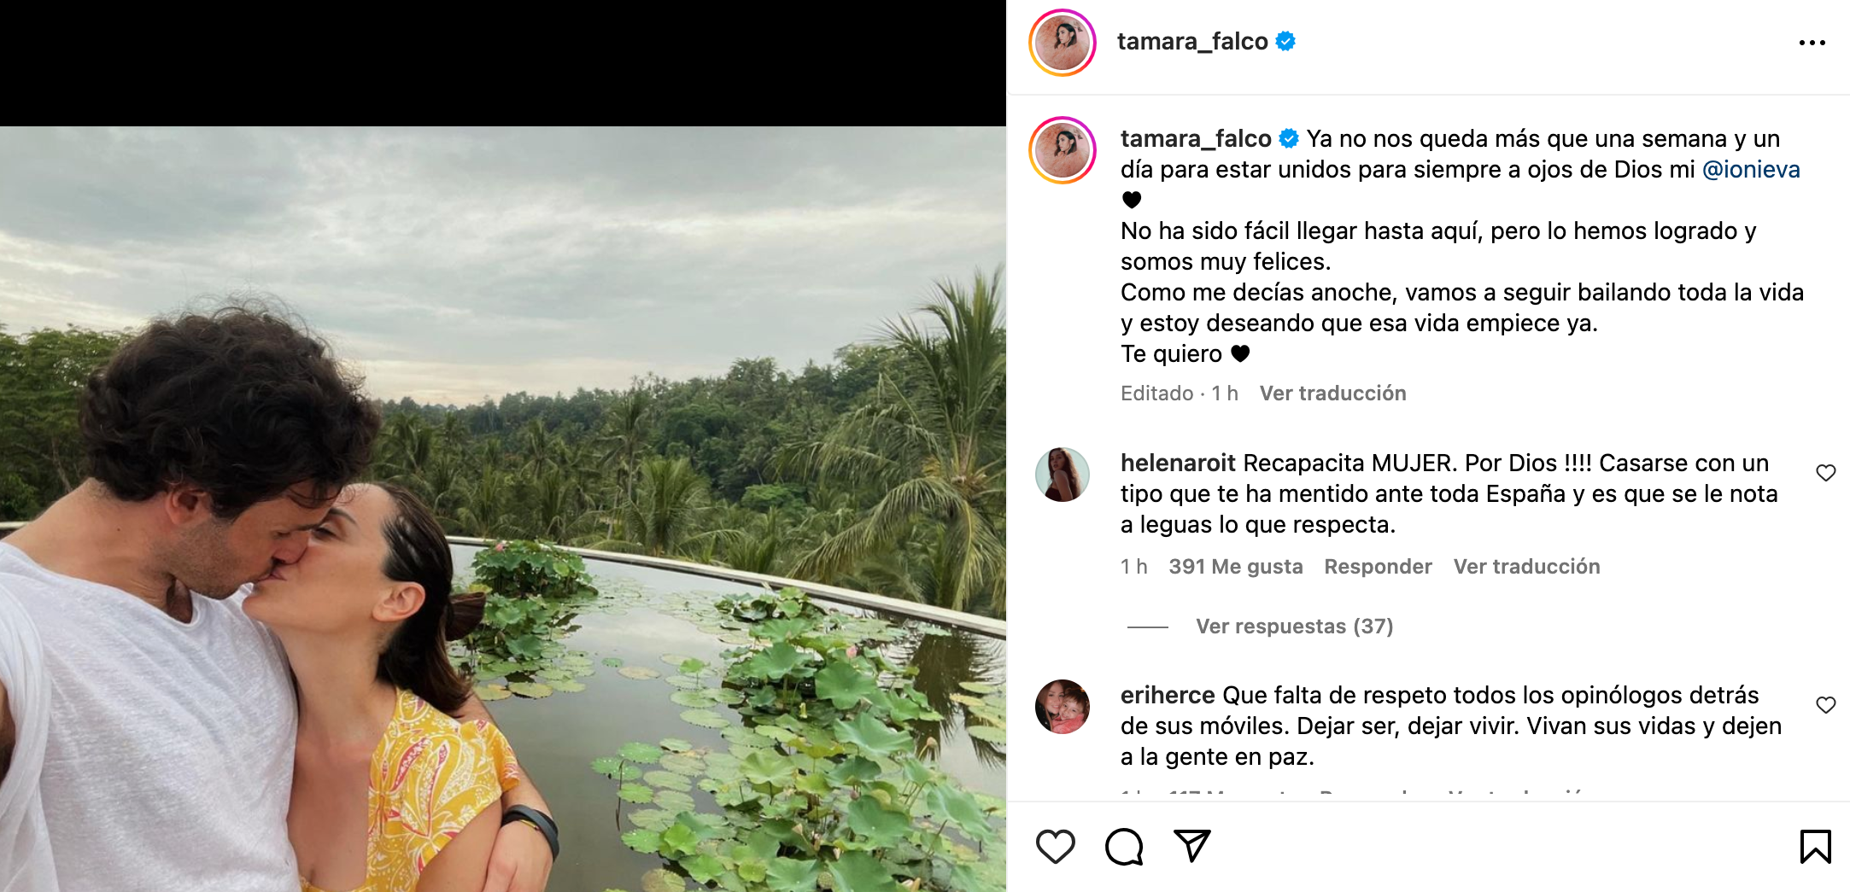Like eriherce's comment with the heart
The width and height of the screenshot is (1850, 892).
[1825, 705]
